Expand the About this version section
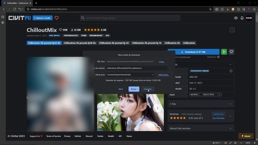The width and height of the screenshot is (258, 145). [201, 128]
